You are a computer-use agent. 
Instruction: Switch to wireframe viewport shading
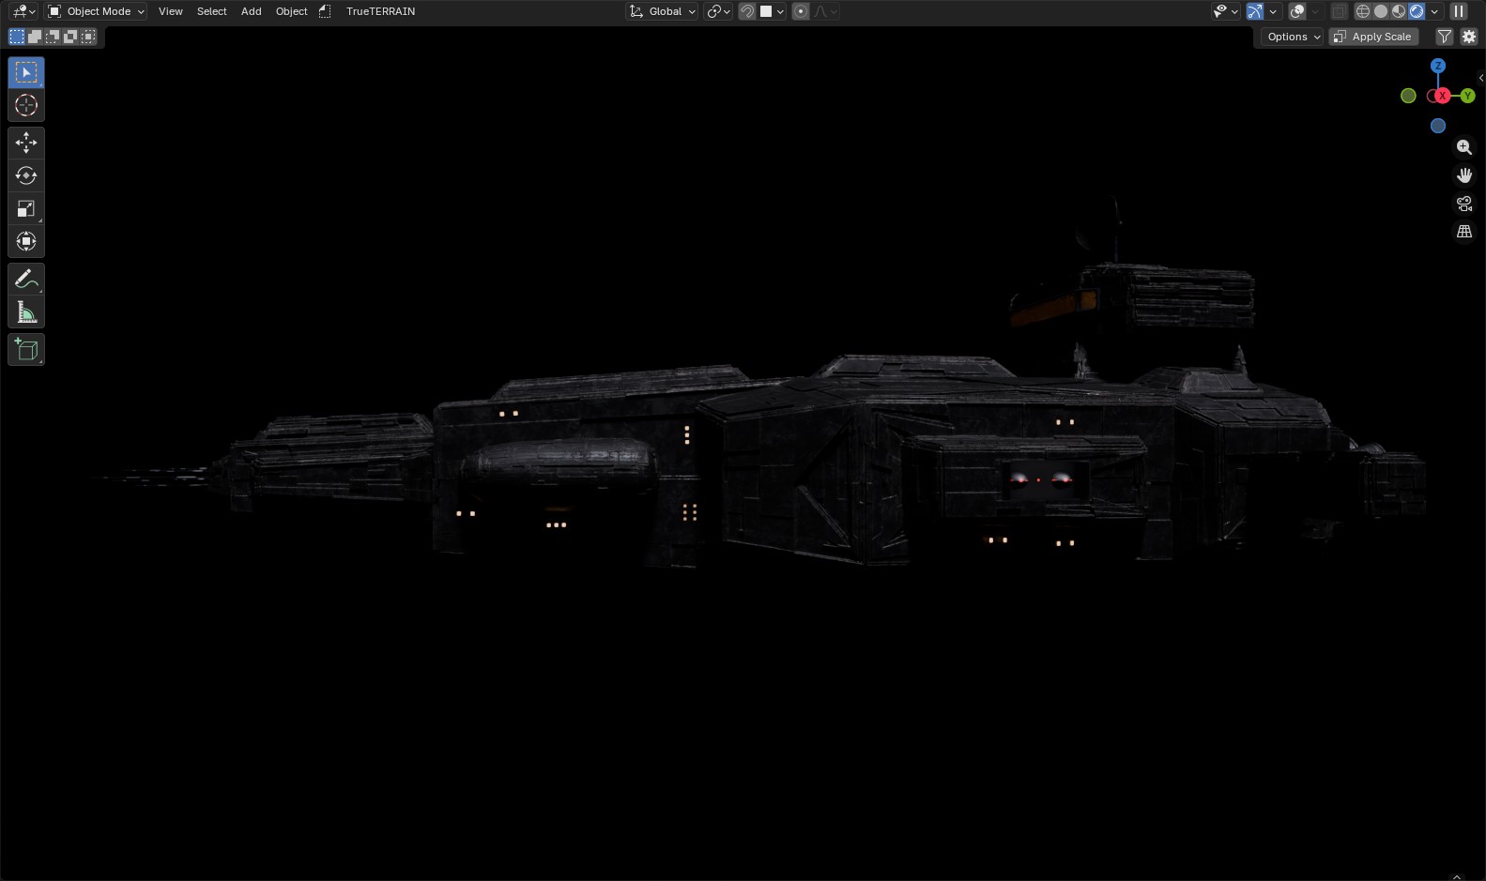click(1363, 11)
